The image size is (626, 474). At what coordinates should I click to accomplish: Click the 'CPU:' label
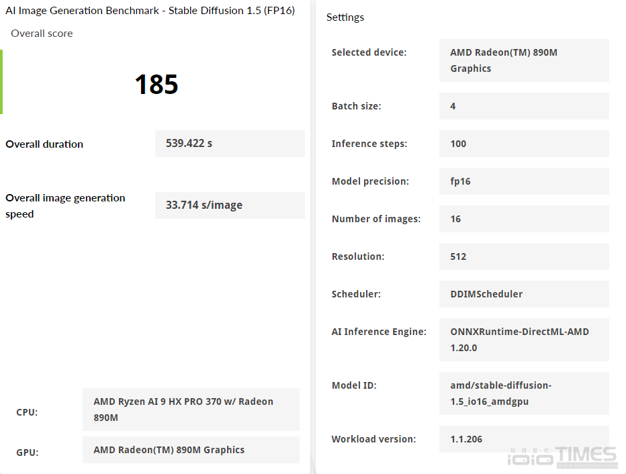click(27, 412)
